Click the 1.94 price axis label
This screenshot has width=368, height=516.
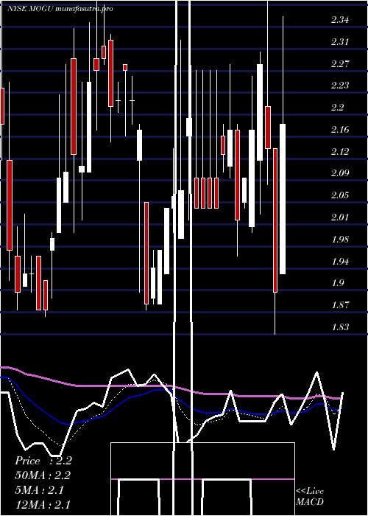[x=340, y=261]
